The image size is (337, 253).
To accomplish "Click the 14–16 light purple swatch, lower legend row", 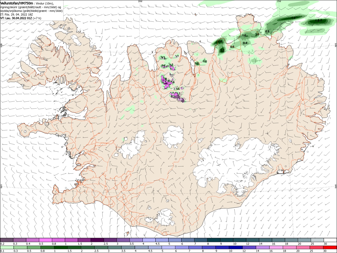I will (262, 247).
